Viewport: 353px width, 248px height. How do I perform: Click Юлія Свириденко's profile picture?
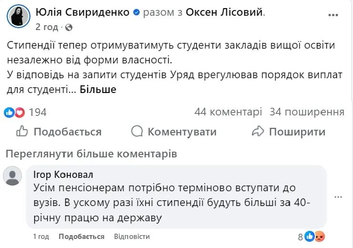click(x=19, y=17)
